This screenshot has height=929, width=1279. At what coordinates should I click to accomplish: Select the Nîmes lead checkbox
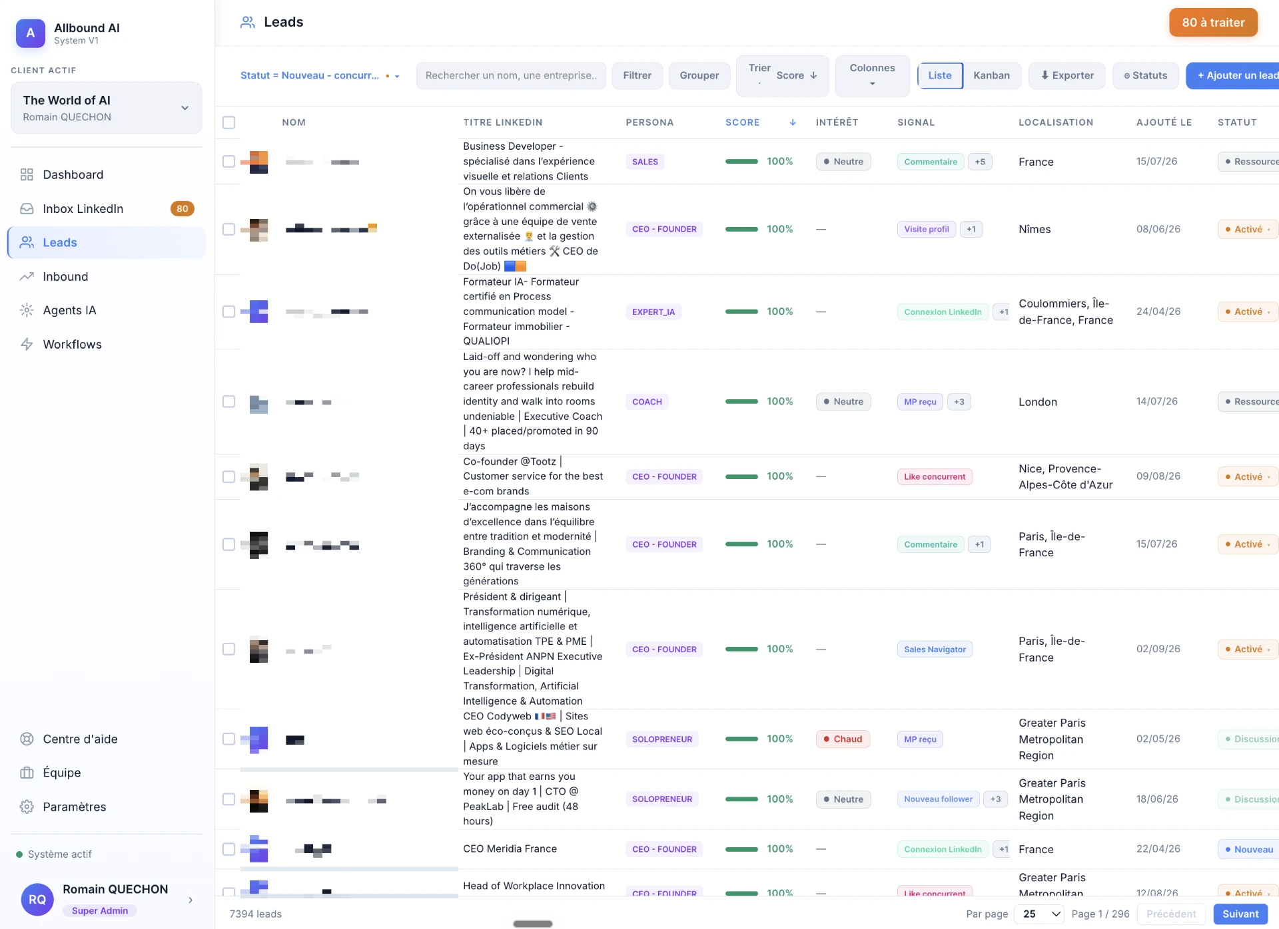click(x=228, y=229)
